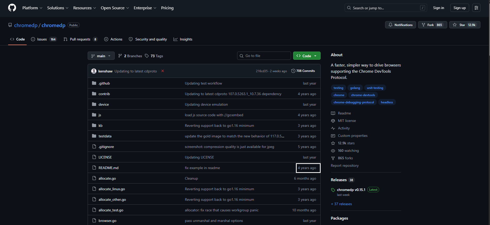Click the Activity pulse icon
Viewport: 490px width, 225px height.
(x=333, y=128)
